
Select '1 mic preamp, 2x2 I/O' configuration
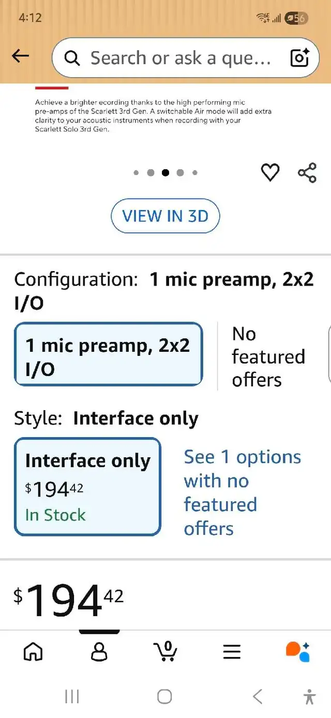pos(108,354)
